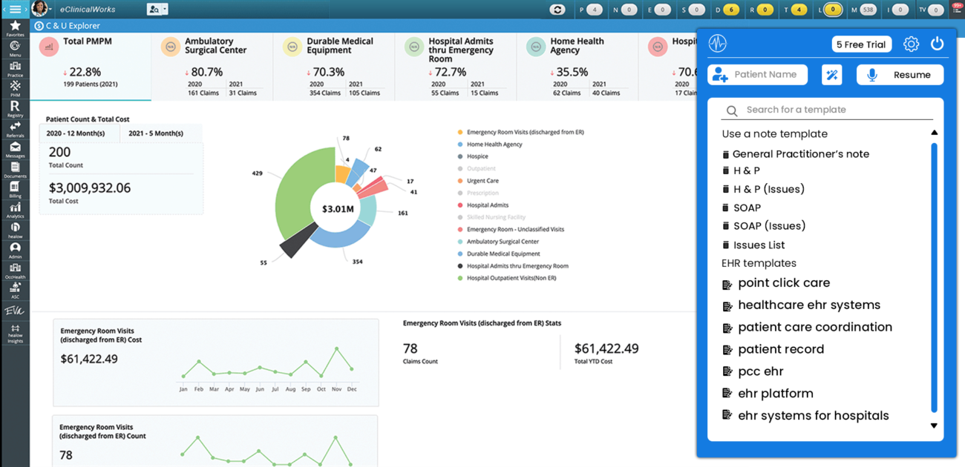Click the hamburger menu button
Viewport: 965px width, 467px height.
click(15, 9)
